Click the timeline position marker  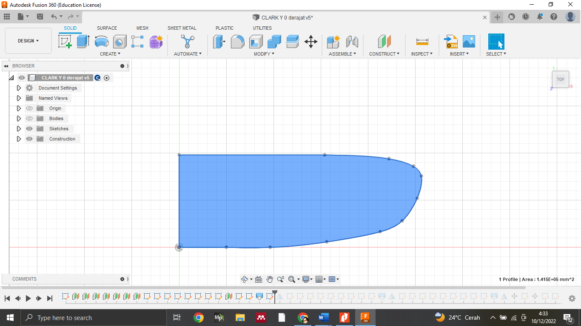click(x=275, y=294)
